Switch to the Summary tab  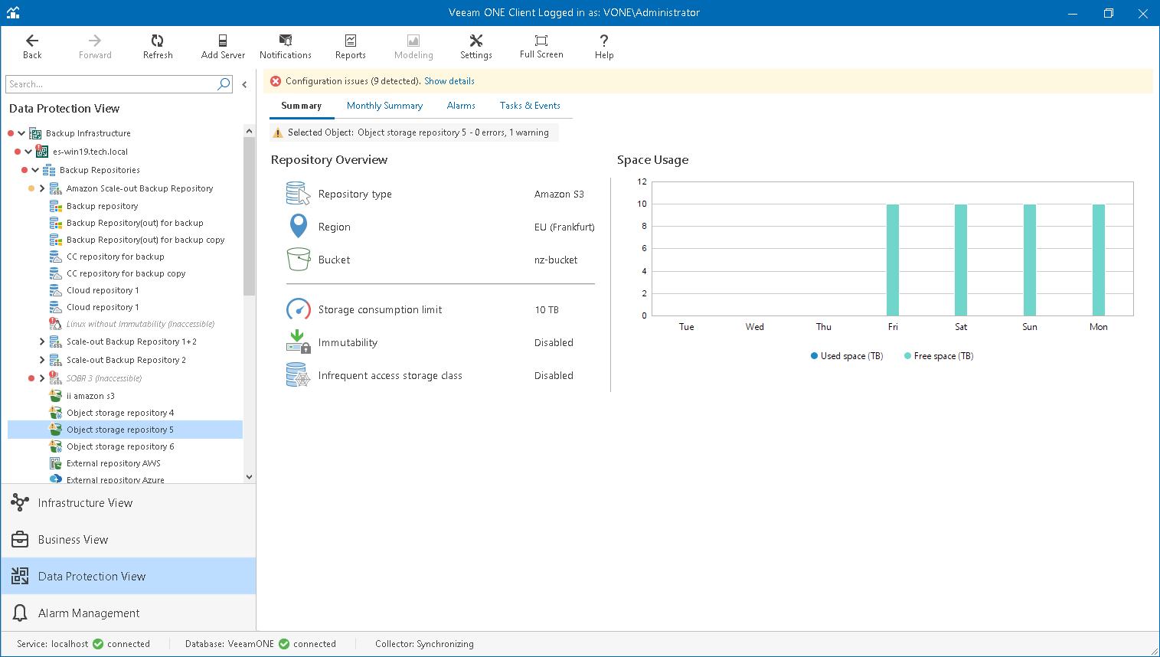tap(302, 106)
